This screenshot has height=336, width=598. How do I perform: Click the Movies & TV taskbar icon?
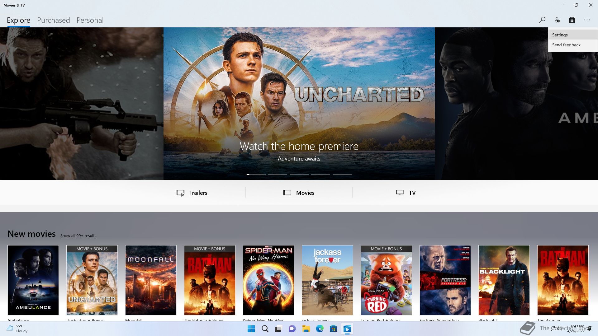[347, 329]
